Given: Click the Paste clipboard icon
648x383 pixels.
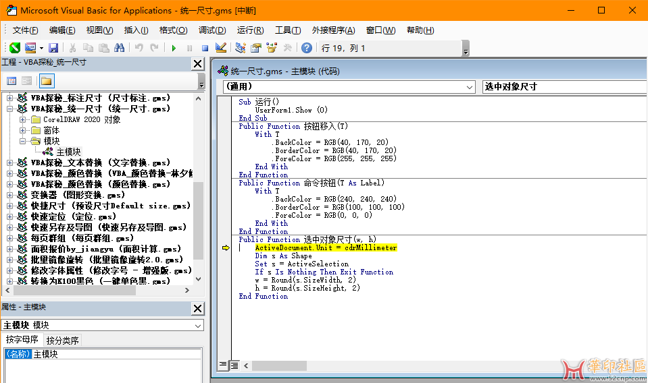Looking at the screenshot, I should tap(104, 48).
